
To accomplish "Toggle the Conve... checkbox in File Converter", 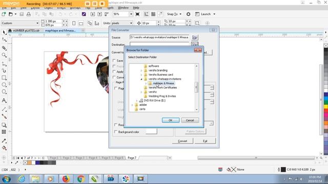I will pos(114,77).
